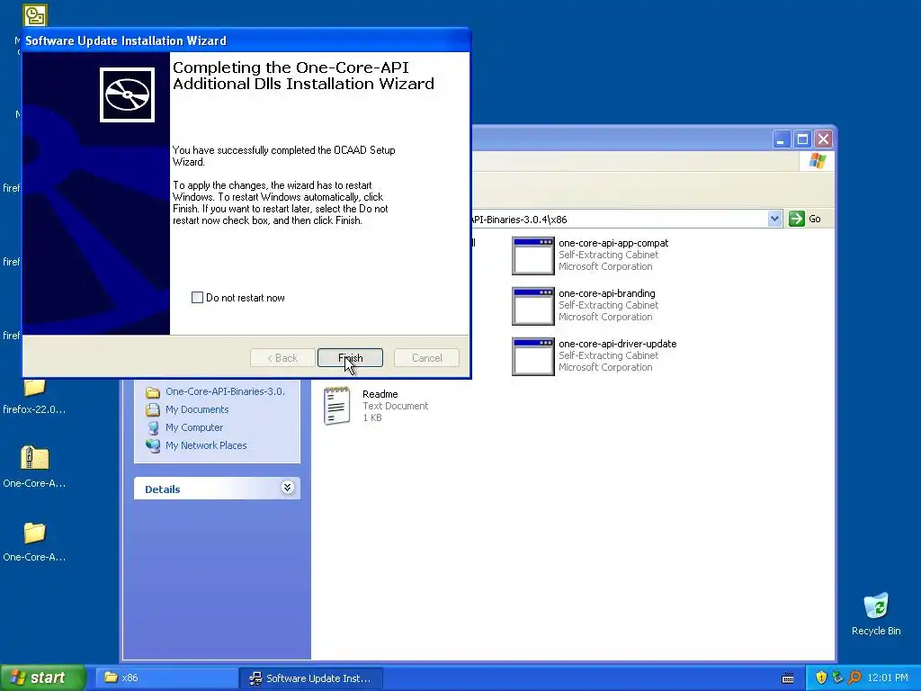Image resolution: width=921 pixels, height=691 pixels.
Task: Maximize the x86 Explorer window
Action: pyautogui.click(x=802, y=139)
